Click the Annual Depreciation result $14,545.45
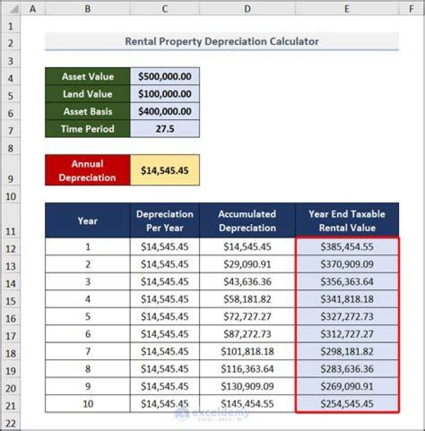The width and height of the screenshot is (425, 431). pos(165,170)
